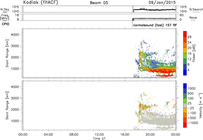Viewport: 203px width, 140px height.
Task: Click the "Kodiak (fitACF)" plot title
Action: point(41,3)
